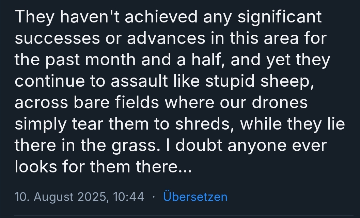Click the word "simply" in the post
360x218 pixels.
(x=41, y=124)
